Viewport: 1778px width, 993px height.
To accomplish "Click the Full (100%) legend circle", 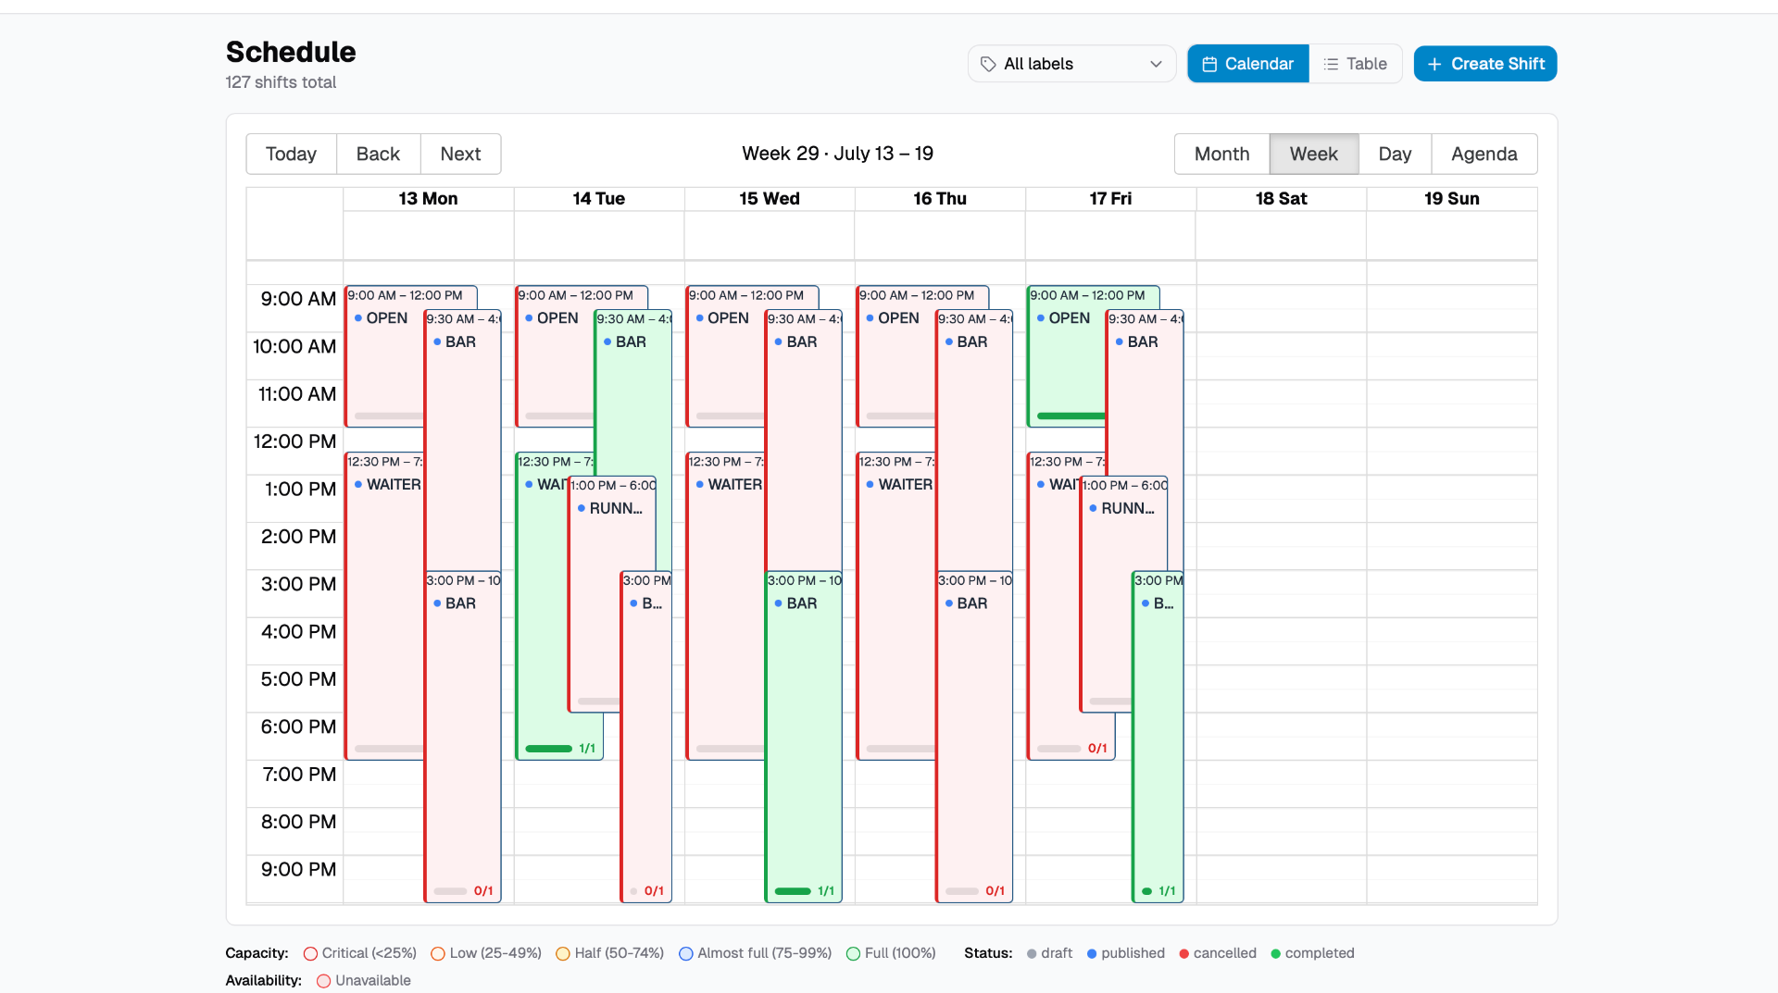I will pos(854,953).
